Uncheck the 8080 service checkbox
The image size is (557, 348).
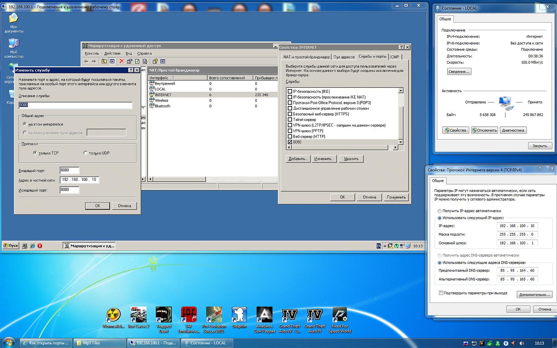click(x=290, y=142)
